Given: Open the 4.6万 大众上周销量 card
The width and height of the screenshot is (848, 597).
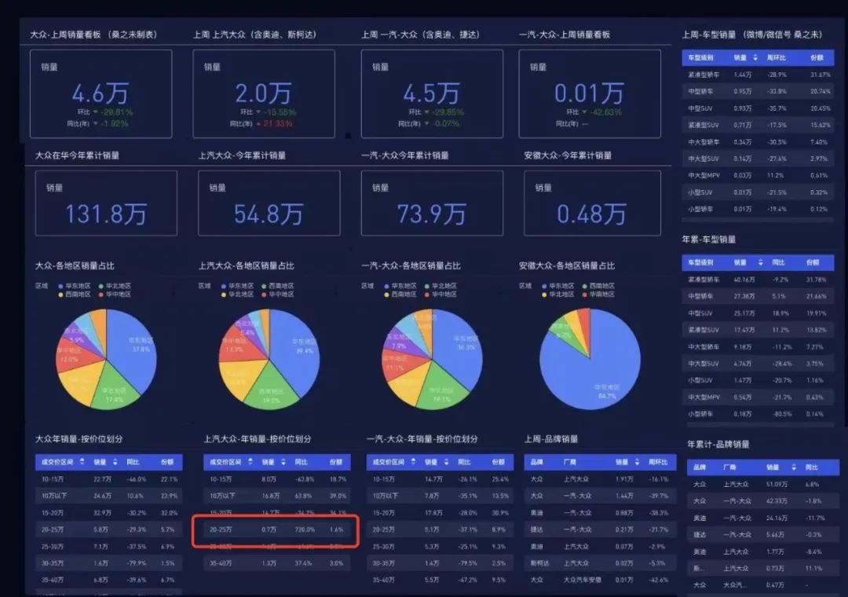Looking at the screenshot, I should [x=101, y=93].
